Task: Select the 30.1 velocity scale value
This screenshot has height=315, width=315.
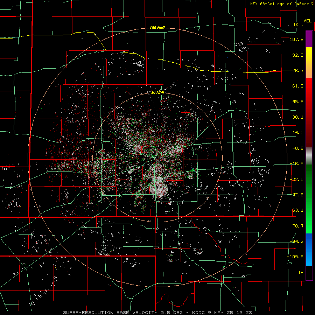Action: tap(298, 117)
